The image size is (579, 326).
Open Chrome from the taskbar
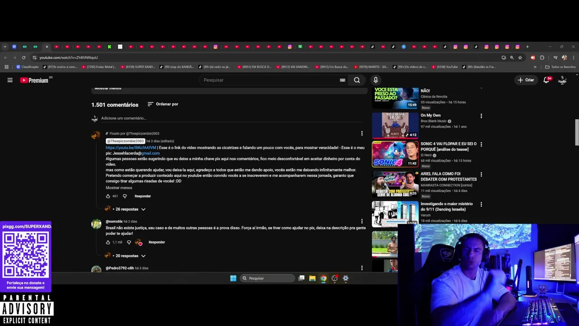point(323,278)
